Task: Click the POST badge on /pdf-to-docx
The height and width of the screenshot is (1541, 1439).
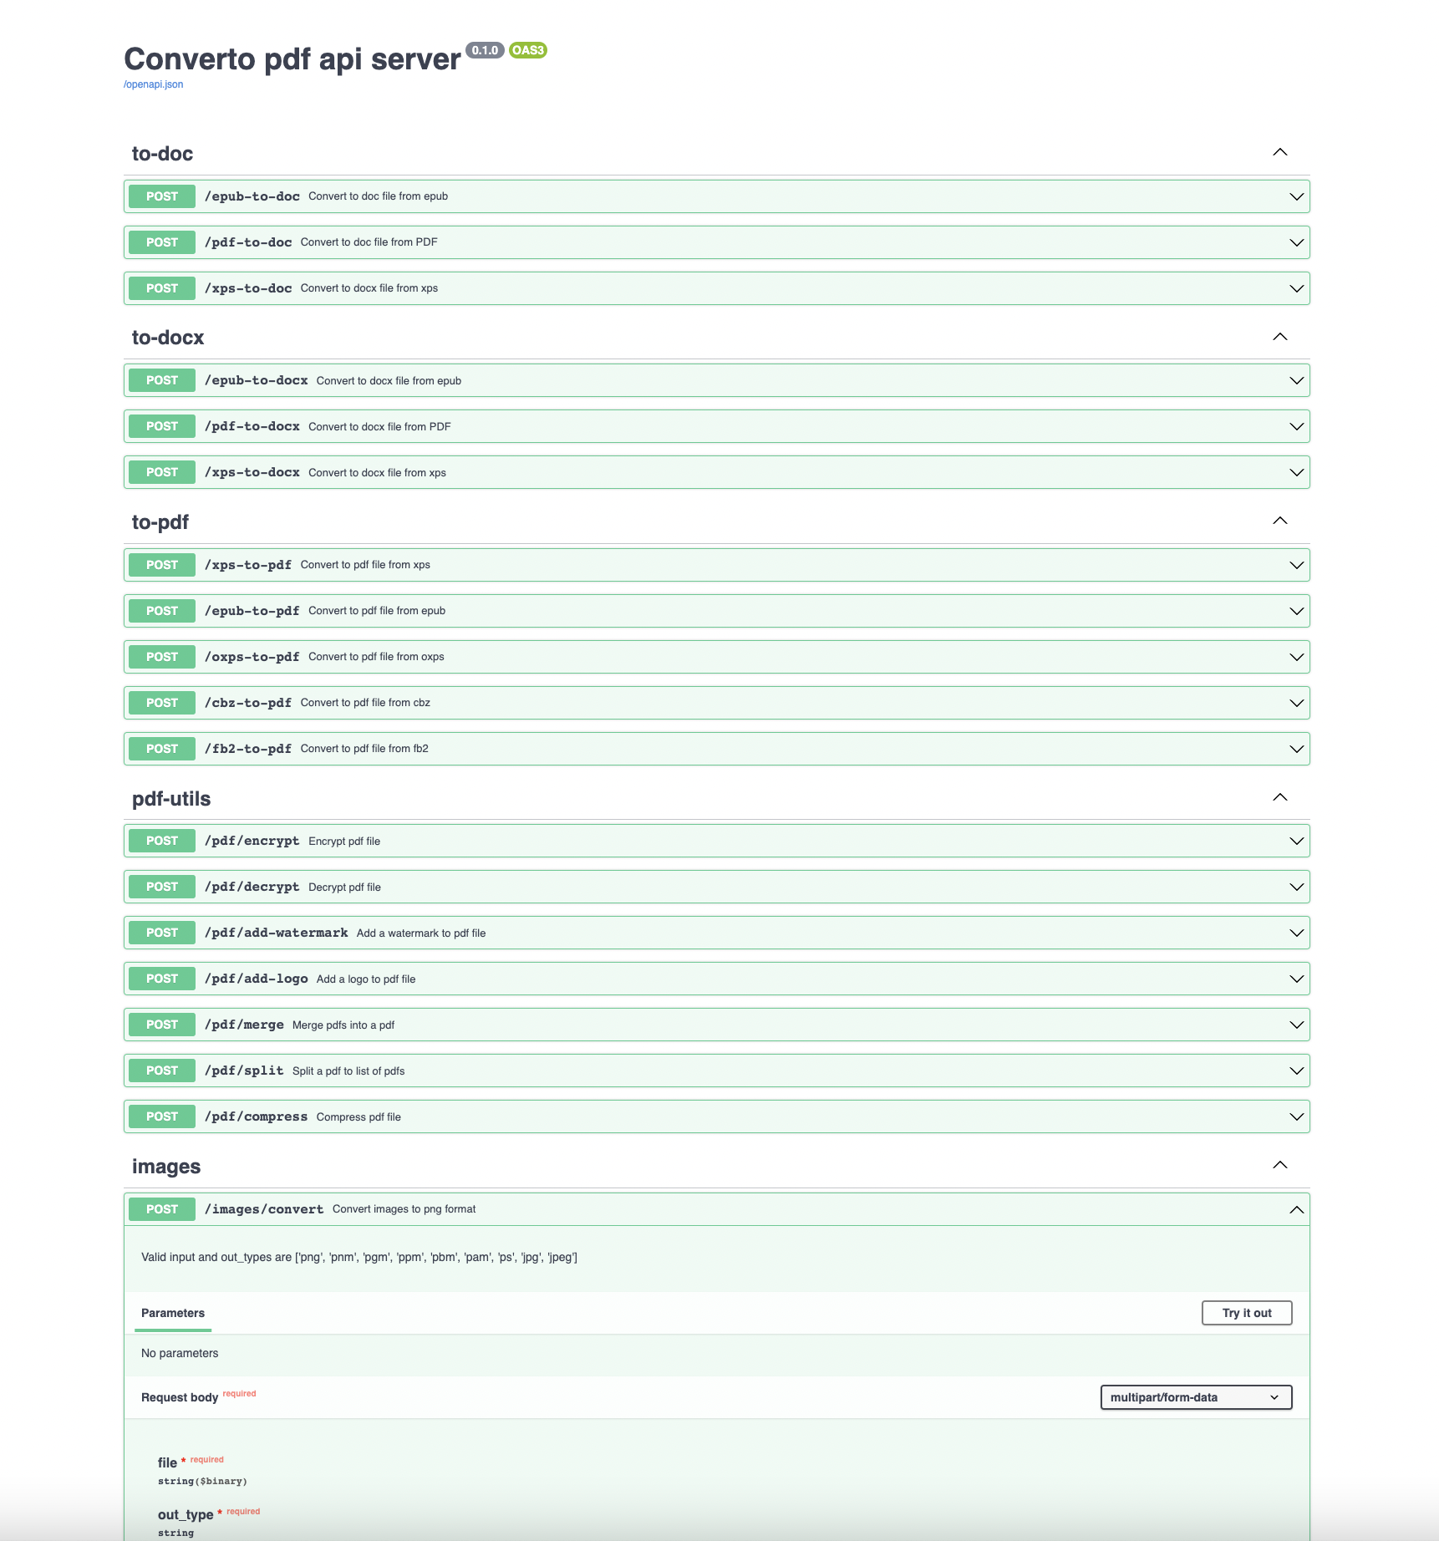Action: pos(161,425)
